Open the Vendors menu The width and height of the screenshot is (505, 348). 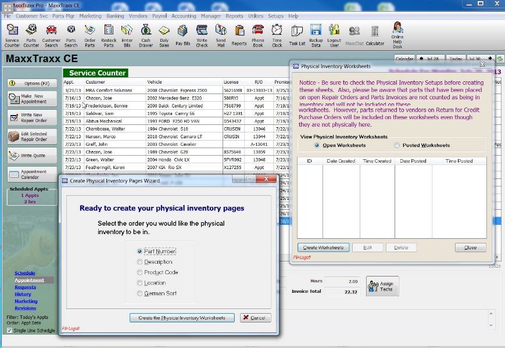pos(138,16)
